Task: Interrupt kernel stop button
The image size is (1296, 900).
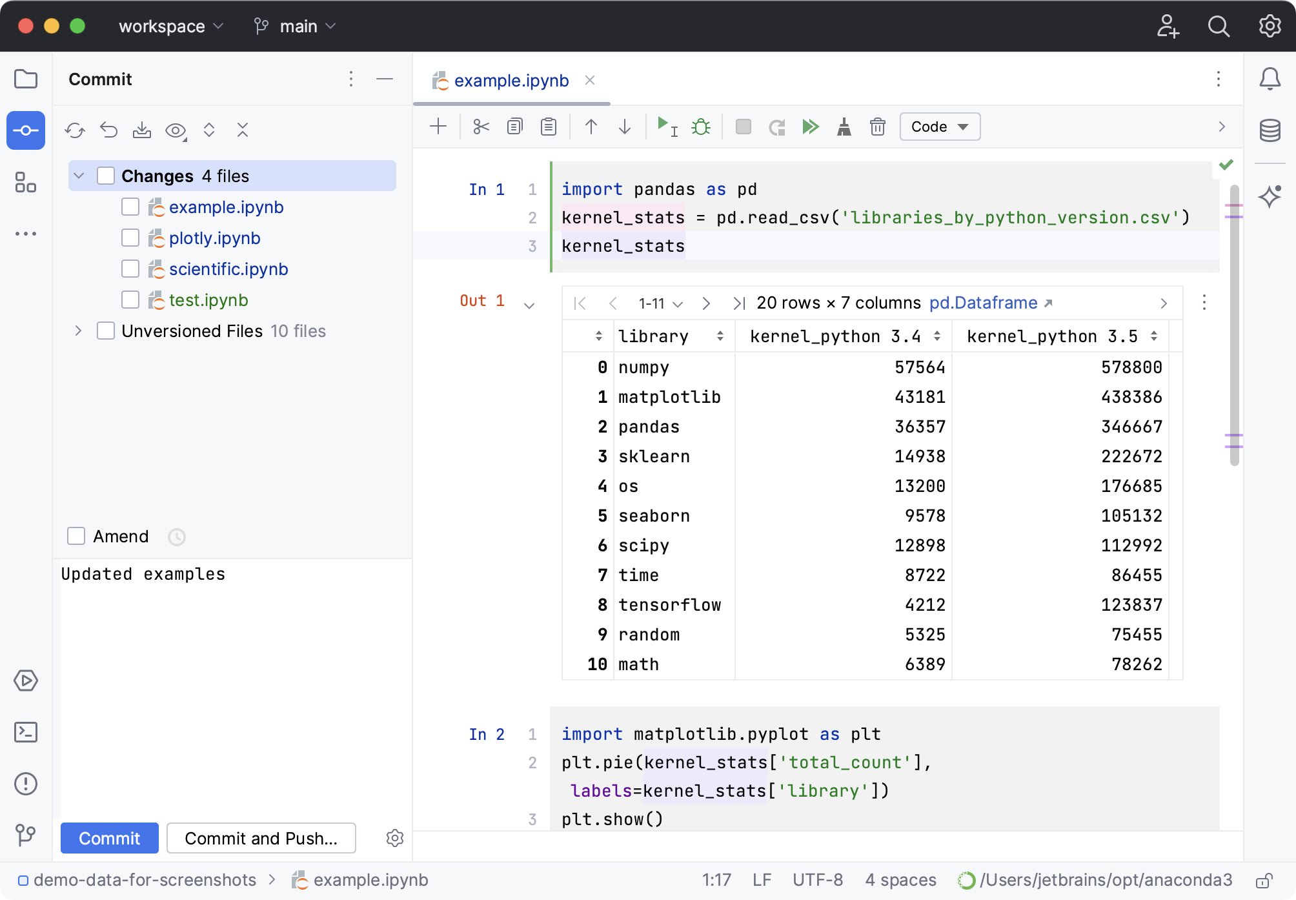Action: (x=744, y=127)
